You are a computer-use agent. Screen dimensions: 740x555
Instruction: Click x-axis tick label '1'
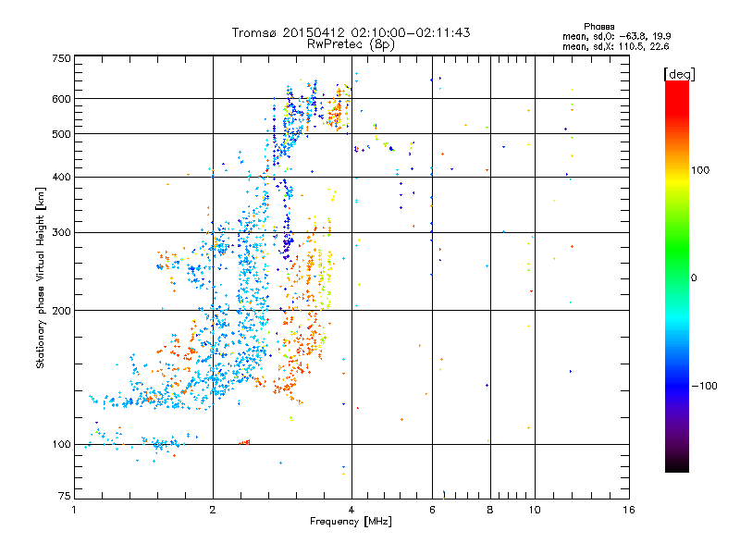click(x=74, y=510)
